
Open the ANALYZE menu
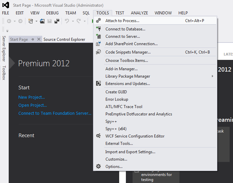coord(139,13)
